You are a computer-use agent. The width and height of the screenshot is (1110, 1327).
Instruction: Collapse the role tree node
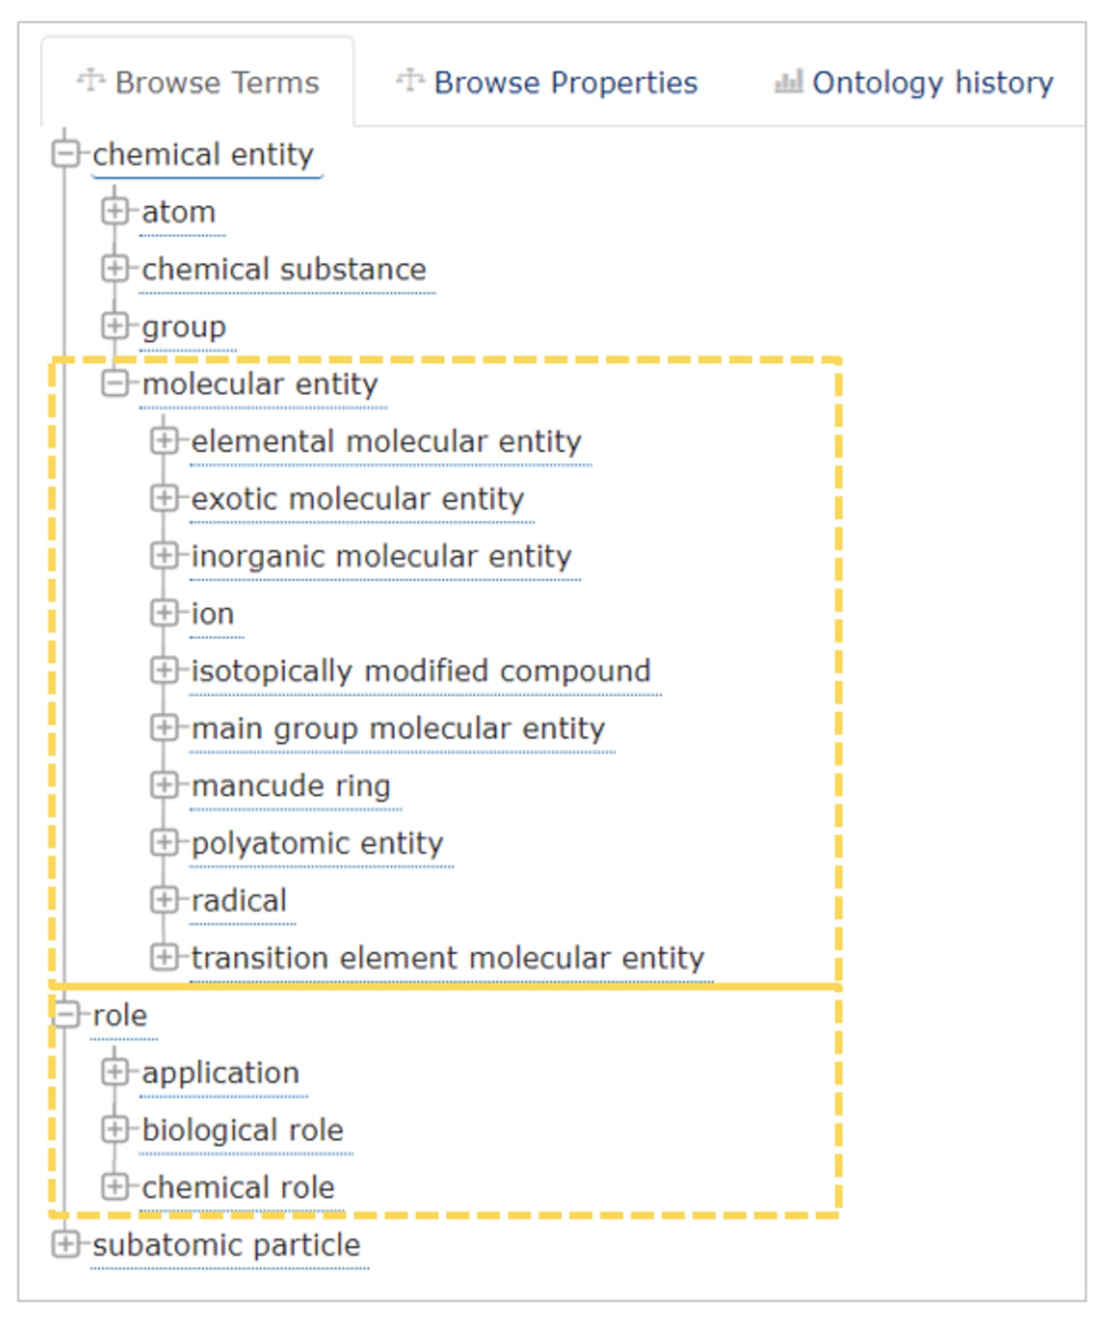(65, 1015)
